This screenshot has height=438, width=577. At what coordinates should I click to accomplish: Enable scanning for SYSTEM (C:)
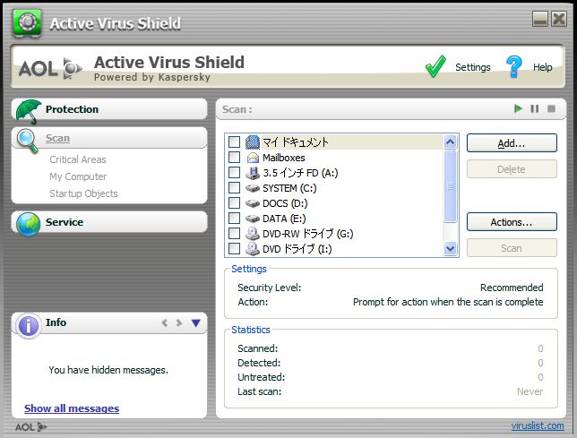coord(235,188)
